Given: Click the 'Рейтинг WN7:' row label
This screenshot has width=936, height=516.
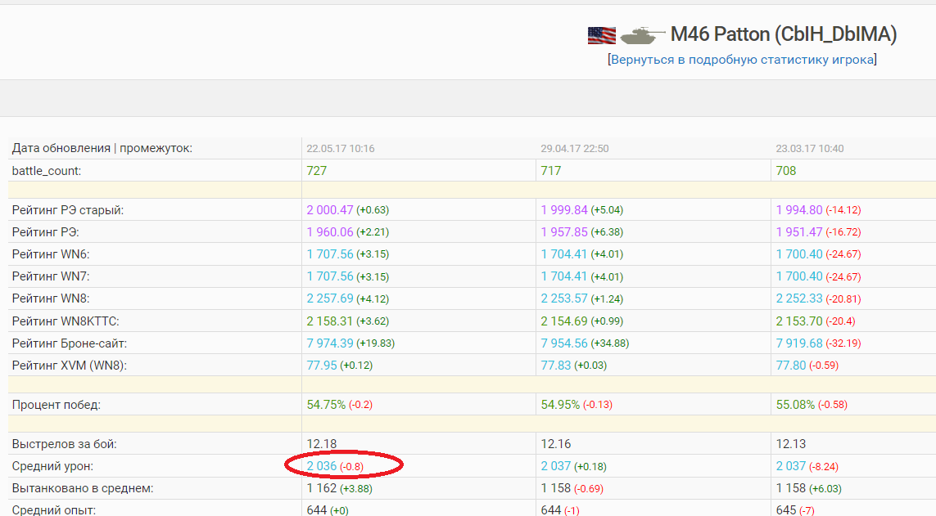Looking at the screenshot, I should 51,276.
